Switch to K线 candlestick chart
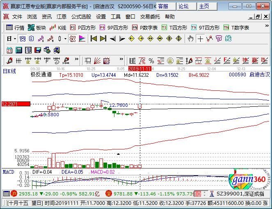 click(x=58, y=28)
